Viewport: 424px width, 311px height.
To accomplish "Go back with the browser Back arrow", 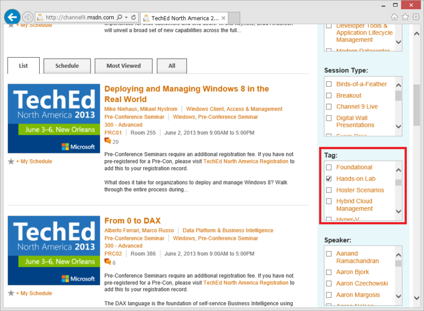I will tap(12, 17).
